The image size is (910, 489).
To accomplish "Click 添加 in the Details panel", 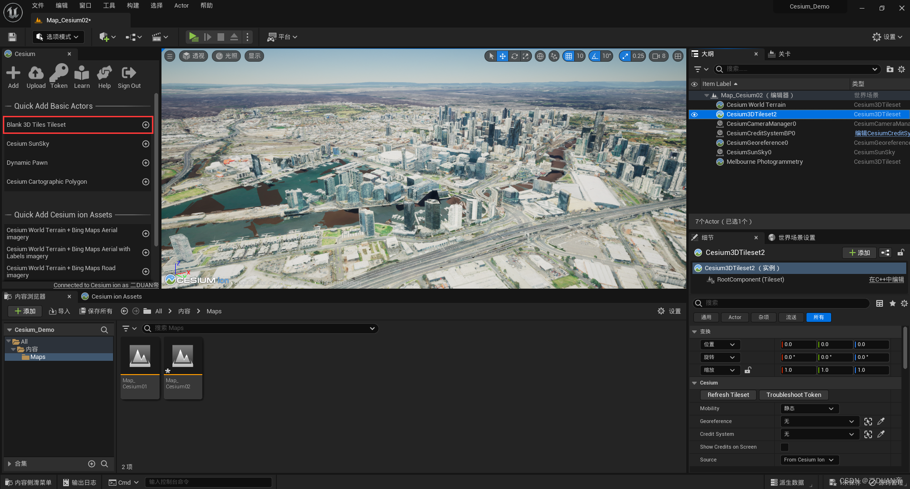I will point(859,253).
